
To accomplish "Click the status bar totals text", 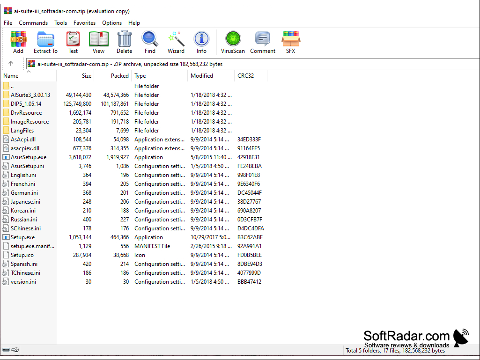I will pos(395,351).
